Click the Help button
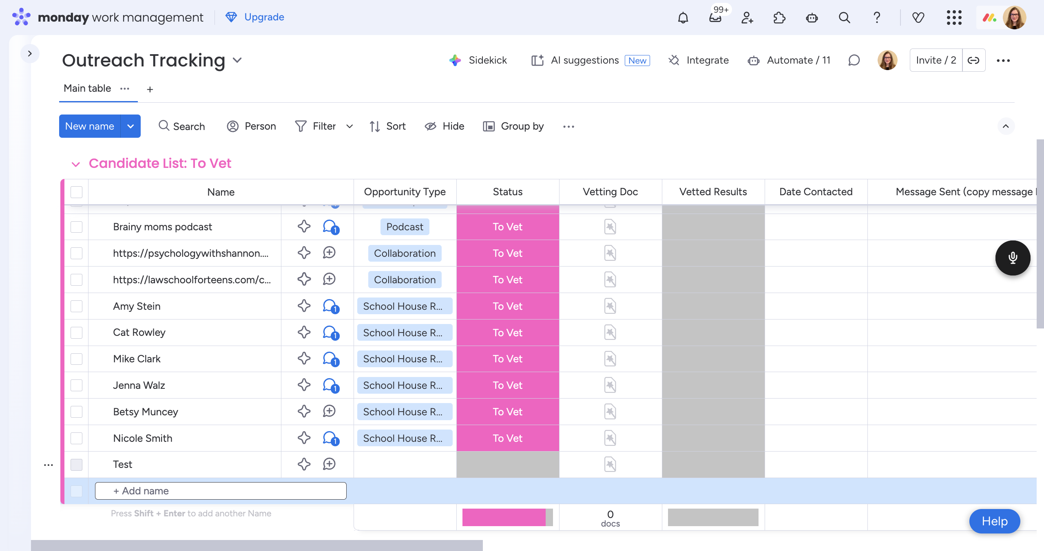The height and width of the screenshot is (551, 1044). coord(995,521)
